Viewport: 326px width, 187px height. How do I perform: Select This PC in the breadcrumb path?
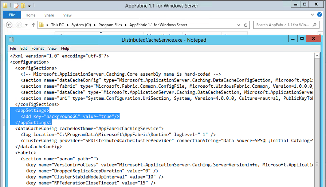[58, 25]
